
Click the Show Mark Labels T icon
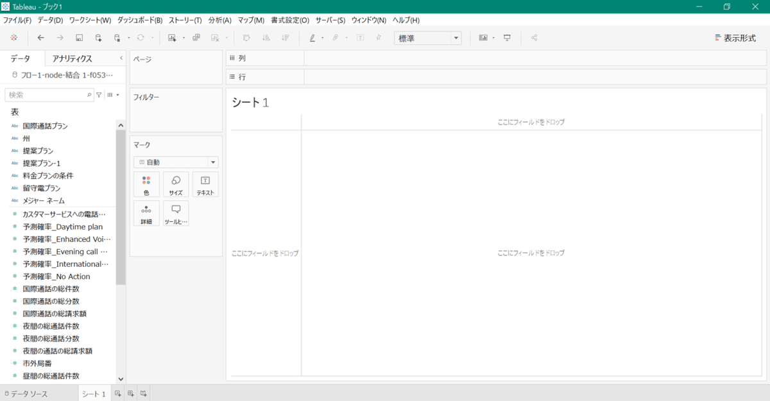pos(360,38)
